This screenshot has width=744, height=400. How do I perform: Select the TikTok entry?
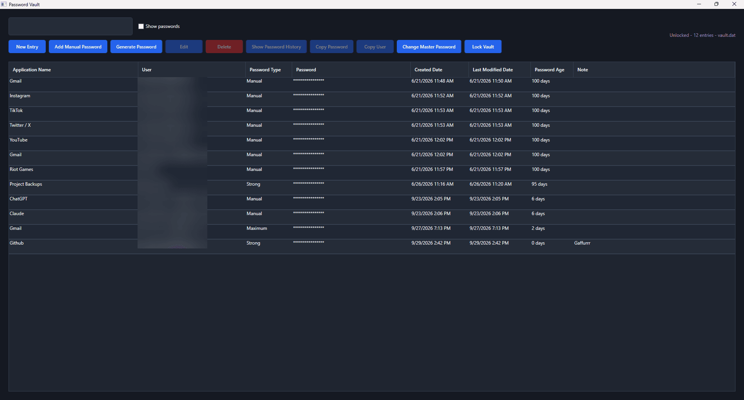tap(372, 114)
